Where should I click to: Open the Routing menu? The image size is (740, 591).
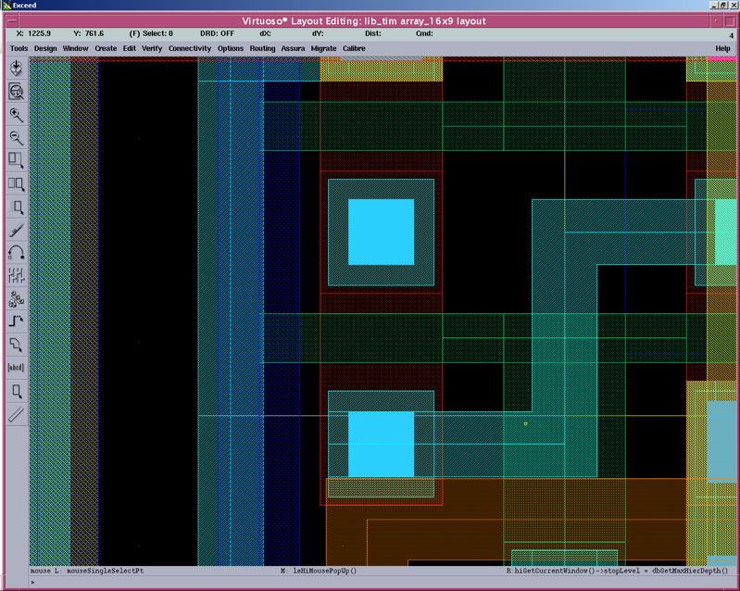point(262,48)
